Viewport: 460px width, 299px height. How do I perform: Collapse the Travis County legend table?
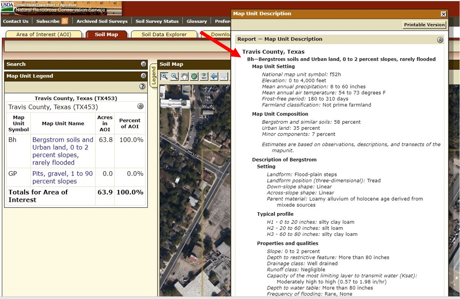[x=140, y=107]
